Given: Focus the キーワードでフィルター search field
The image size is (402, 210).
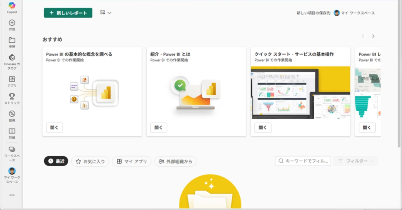Looking at the screenshot, I should (303, 161).
